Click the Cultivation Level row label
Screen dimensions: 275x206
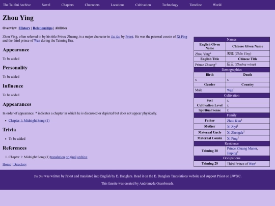tap(210, 105)
